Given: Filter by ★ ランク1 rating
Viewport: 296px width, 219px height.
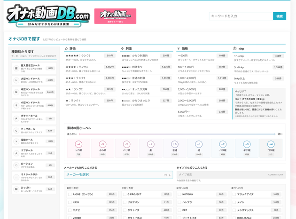Looking at the screenshot, I should point(90,102).
